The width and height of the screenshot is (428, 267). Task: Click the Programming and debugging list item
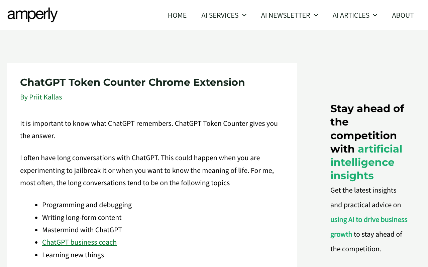(87, 205)
